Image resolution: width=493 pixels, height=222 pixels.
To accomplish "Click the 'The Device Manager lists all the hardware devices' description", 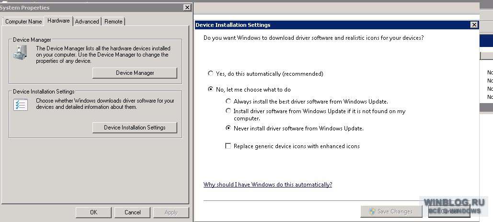I will coord(103,55).
